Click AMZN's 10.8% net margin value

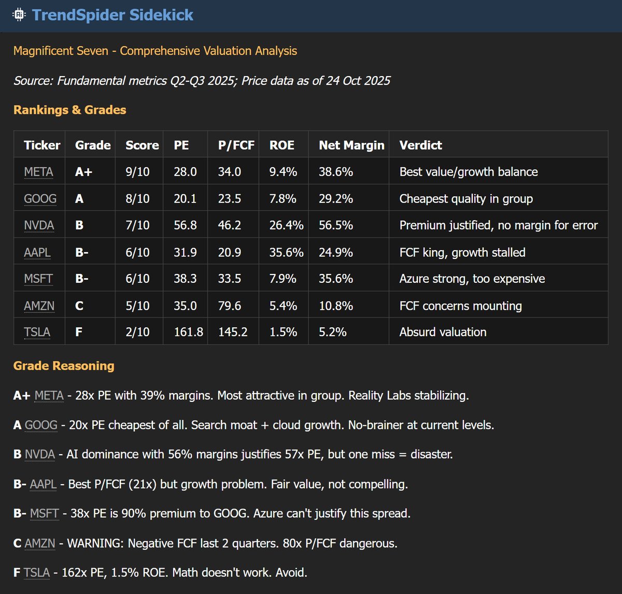[x=336, y=306]
